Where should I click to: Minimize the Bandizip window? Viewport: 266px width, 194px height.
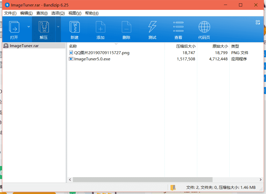click(226, 5)
